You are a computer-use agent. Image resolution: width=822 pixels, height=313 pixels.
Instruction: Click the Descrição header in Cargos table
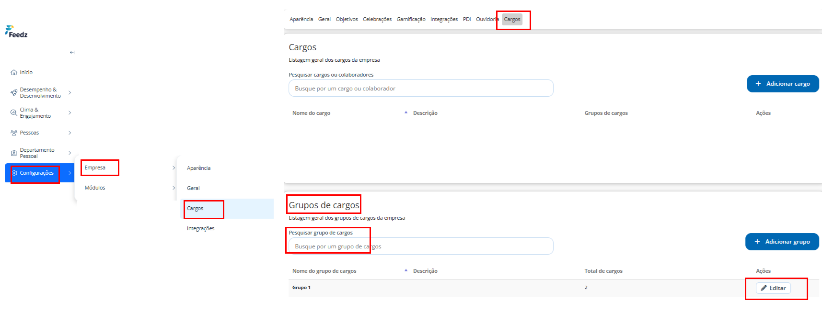click(425, 113)
